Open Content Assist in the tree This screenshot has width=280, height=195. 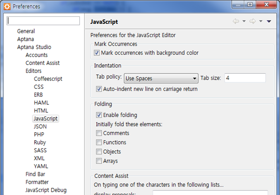(42, 63)
